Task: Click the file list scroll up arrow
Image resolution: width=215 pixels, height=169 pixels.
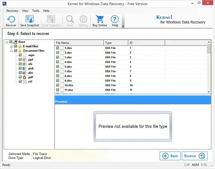Action: click(x=209, y=42)
